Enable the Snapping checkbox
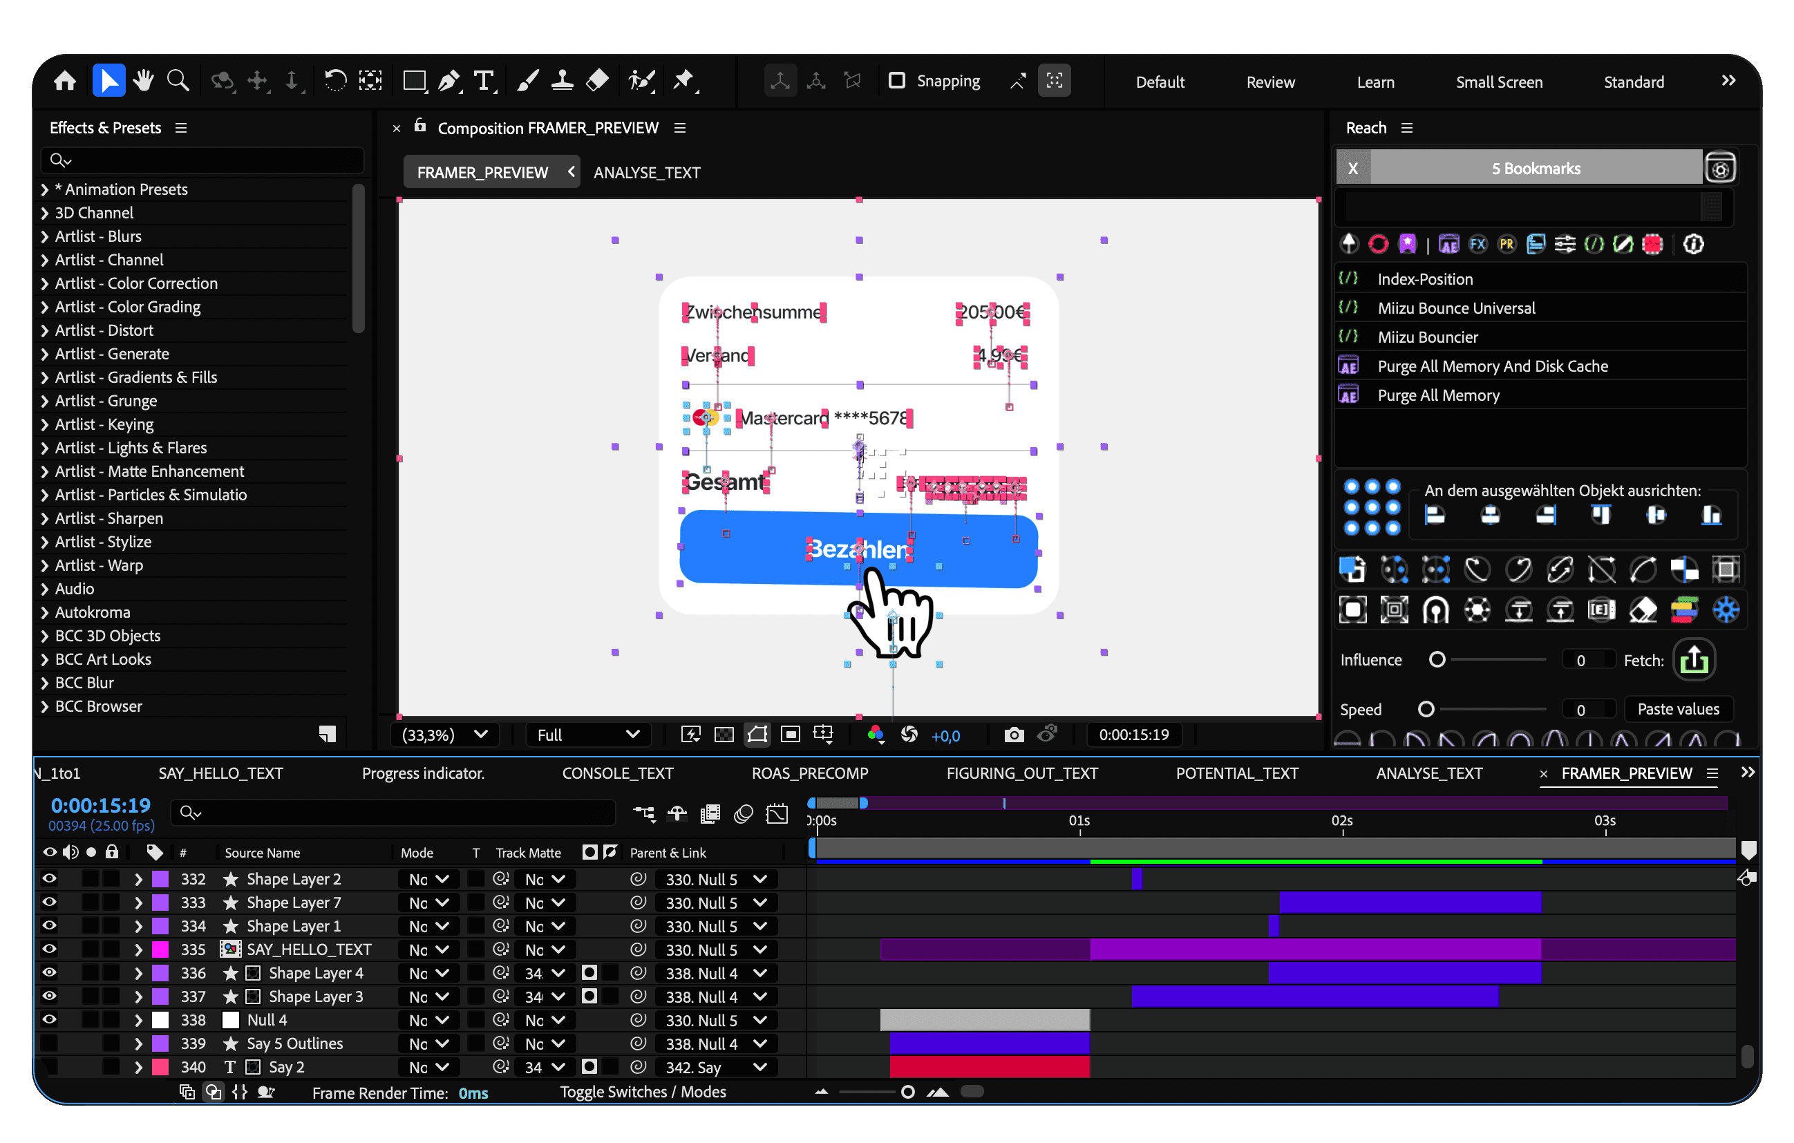The height and width of the screenshot is (1143, 1794). [x=897, y=80]
